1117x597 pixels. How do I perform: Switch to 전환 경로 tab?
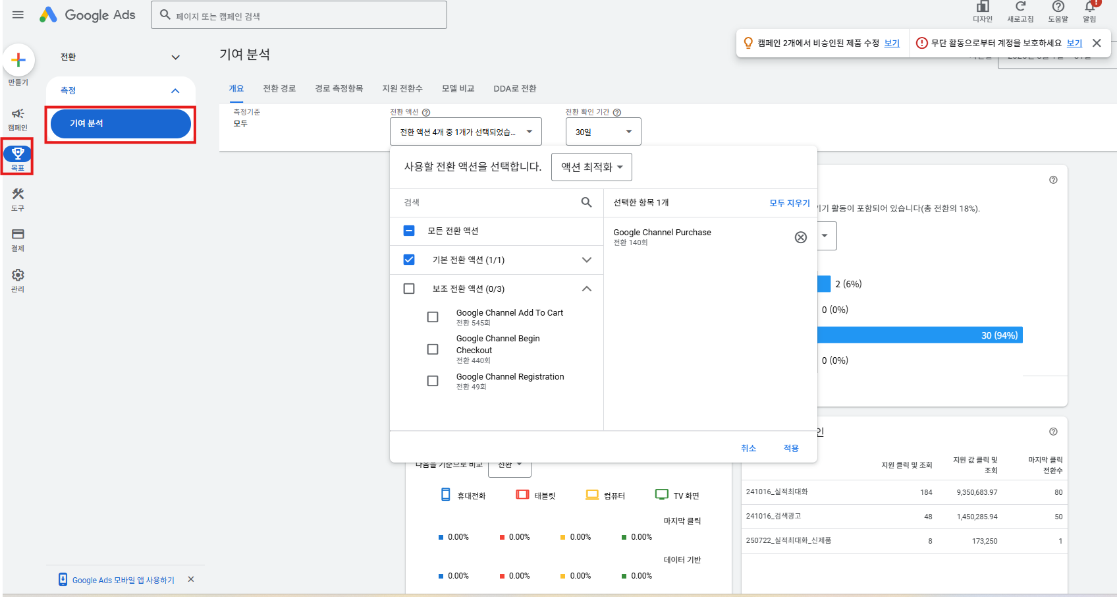tap(279, 88)
